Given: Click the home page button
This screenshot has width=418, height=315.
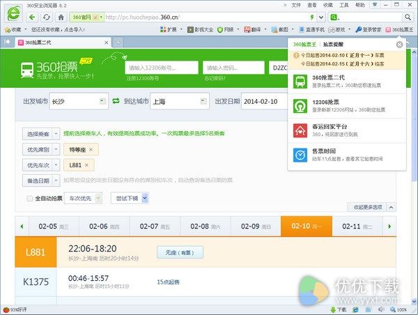Looking at the screenshot, I should coord(61,17).
